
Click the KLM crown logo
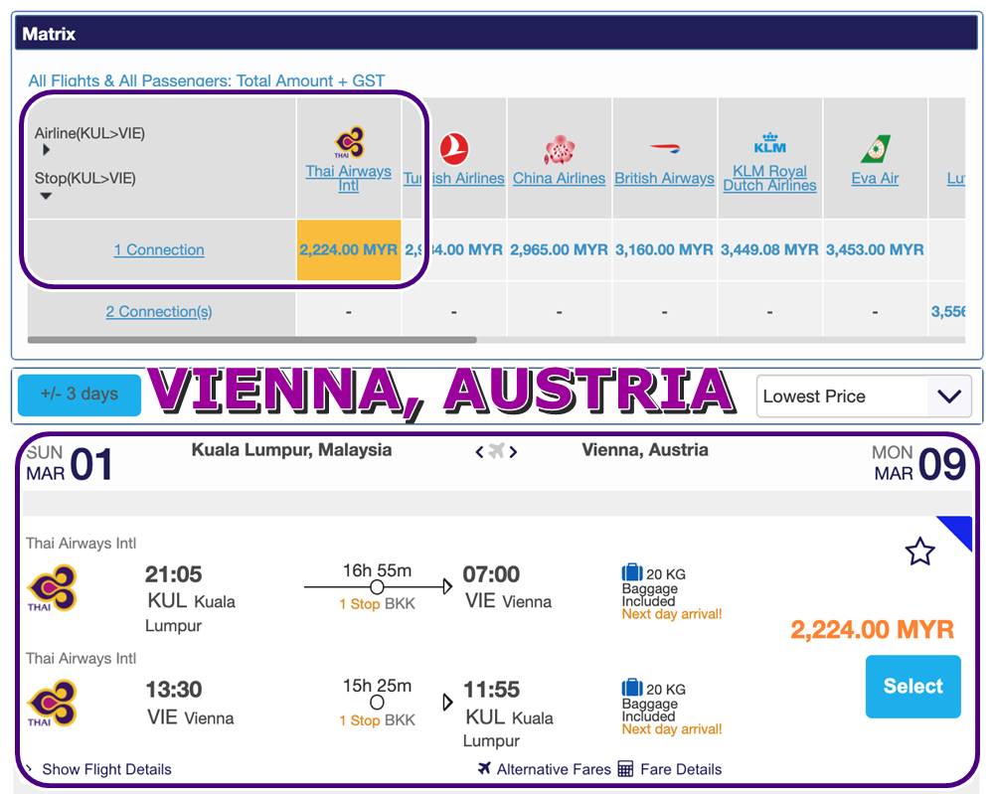(769, 143)
